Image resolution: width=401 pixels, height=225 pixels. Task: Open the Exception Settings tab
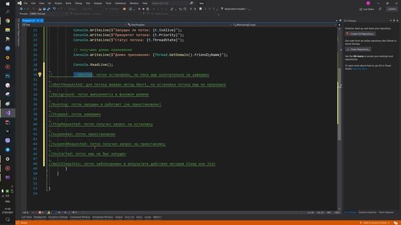tap(58, 217)
